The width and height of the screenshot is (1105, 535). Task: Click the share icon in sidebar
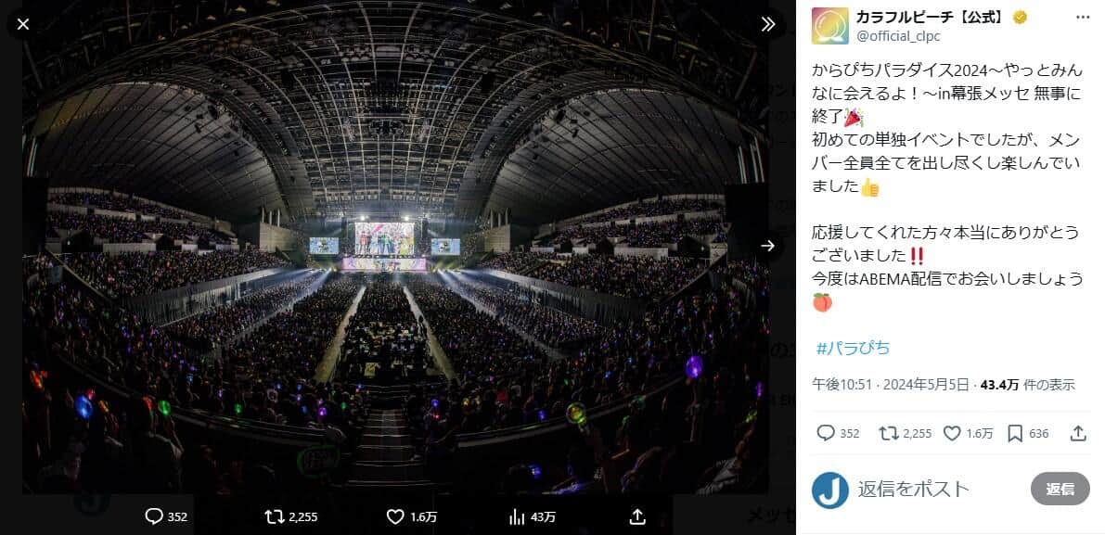pyautogui.click(x=1078, y=433)
